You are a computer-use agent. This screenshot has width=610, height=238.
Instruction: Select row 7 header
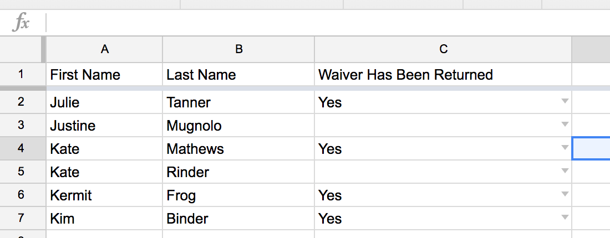pos(21,218)
